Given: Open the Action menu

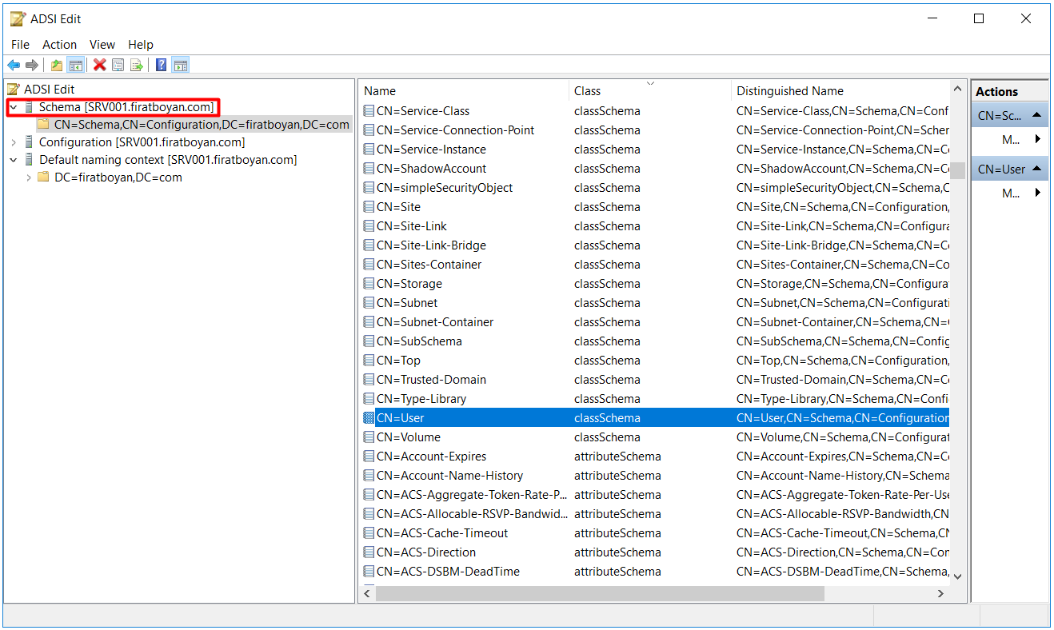Looking at the screenshot, I should tap(60, 45).
